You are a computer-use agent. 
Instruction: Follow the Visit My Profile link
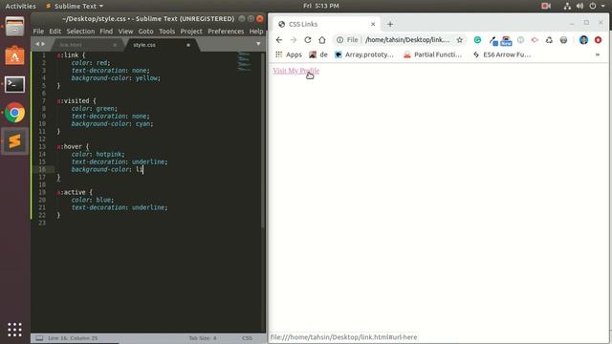295,71
